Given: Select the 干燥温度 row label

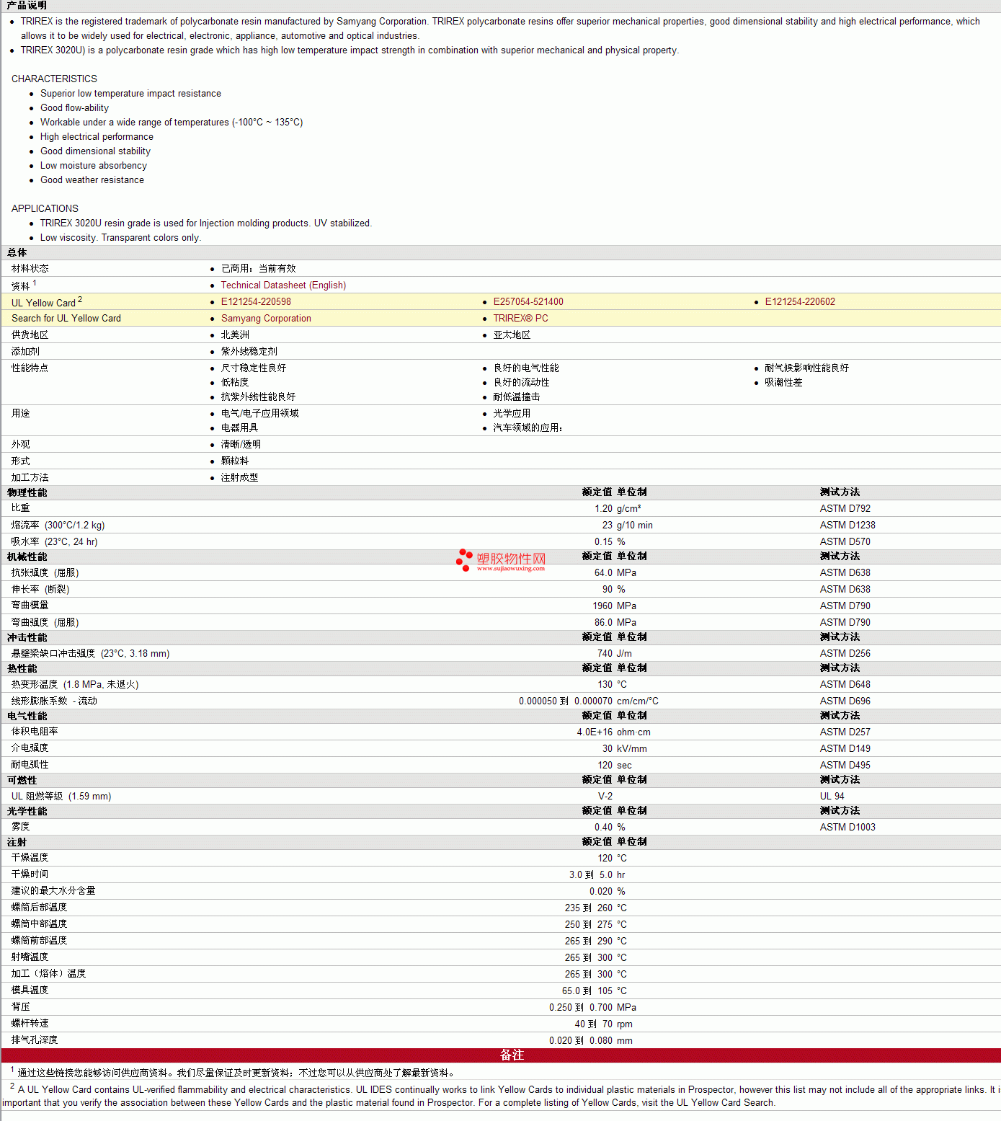Looking at the screenshot, I should click(30, 858).
